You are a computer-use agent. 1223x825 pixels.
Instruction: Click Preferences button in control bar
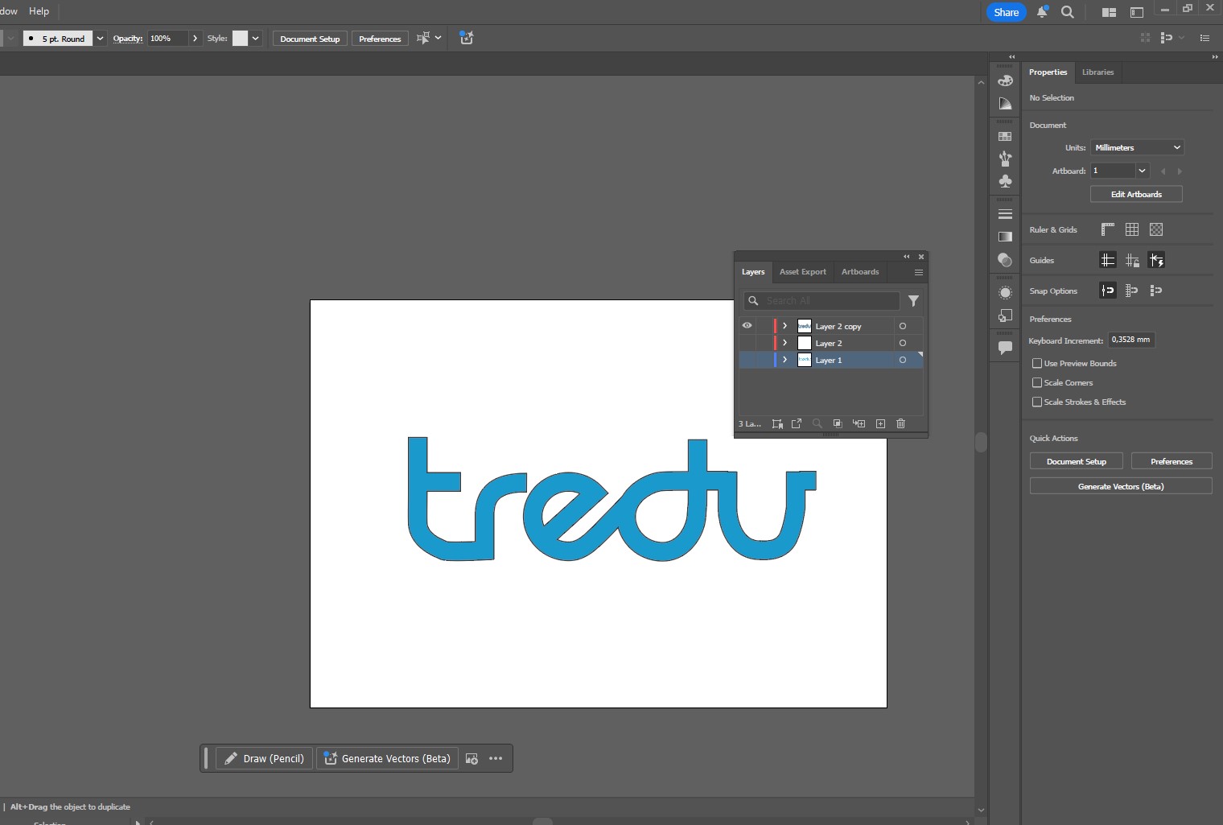[x=380, y=39]
